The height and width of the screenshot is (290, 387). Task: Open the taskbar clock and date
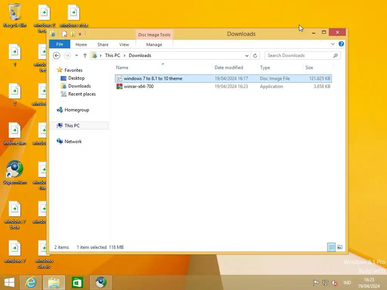click(369, 283)
